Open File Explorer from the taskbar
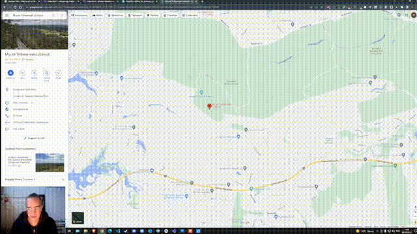This screenshot has width=417, height=234. 85,231
